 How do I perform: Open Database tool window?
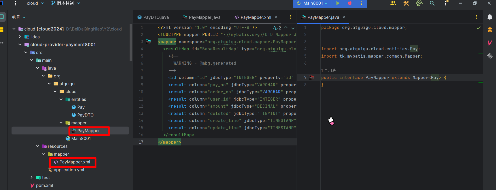click(490, 30)
